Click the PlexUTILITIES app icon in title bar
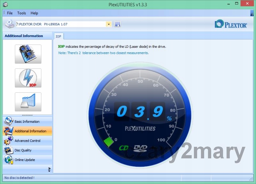Viewport: 256px width, 184px height. tap(5, 4)
